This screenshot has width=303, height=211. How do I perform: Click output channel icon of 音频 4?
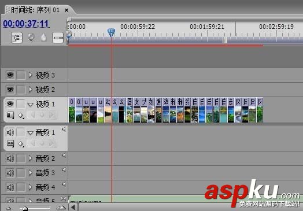pyautogui.click(x=64, y=184)
